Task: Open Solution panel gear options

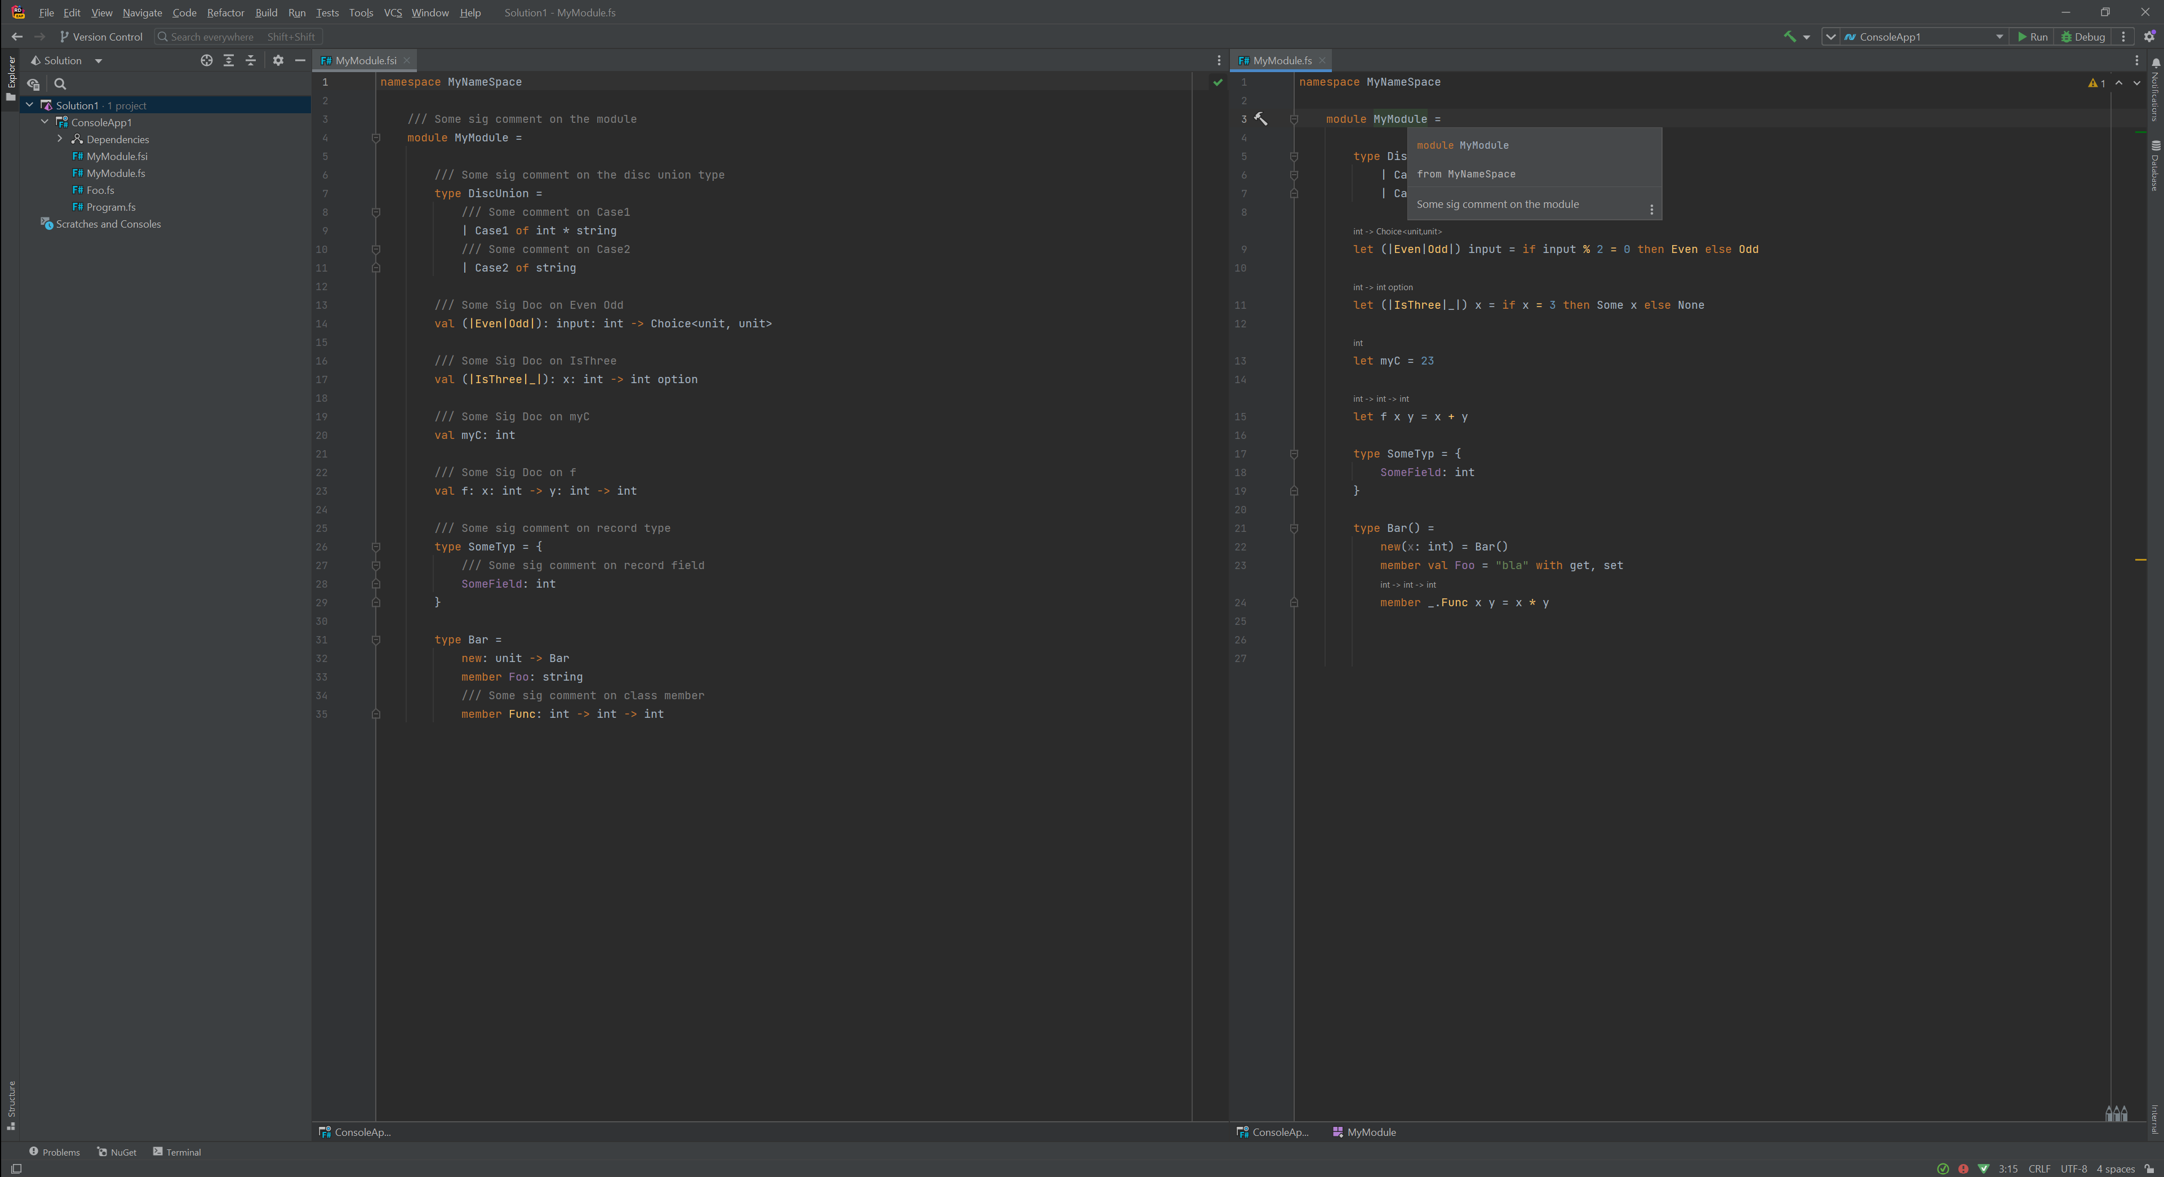Action: click(x=278, y=60)
